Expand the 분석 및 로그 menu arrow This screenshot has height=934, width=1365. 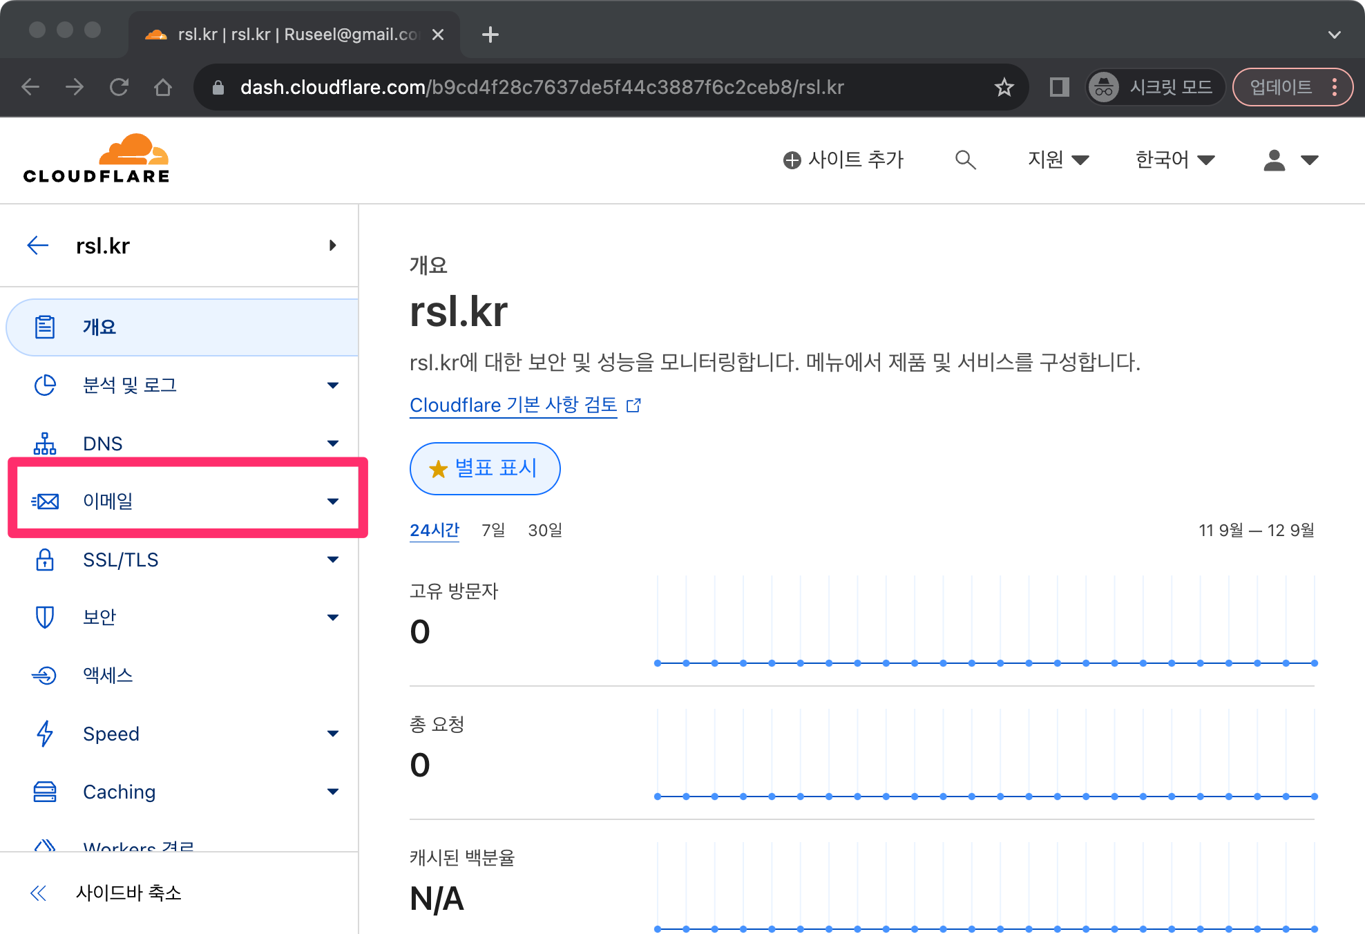click(333, 385)
